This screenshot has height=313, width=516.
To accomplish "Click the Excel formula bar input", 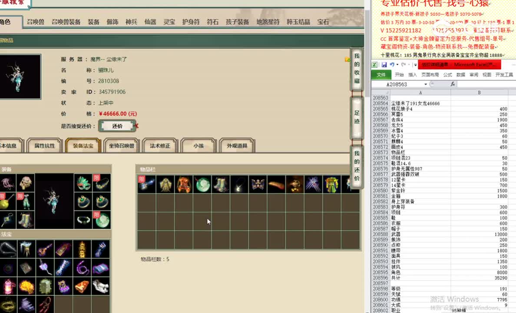I will coord(486,84).
